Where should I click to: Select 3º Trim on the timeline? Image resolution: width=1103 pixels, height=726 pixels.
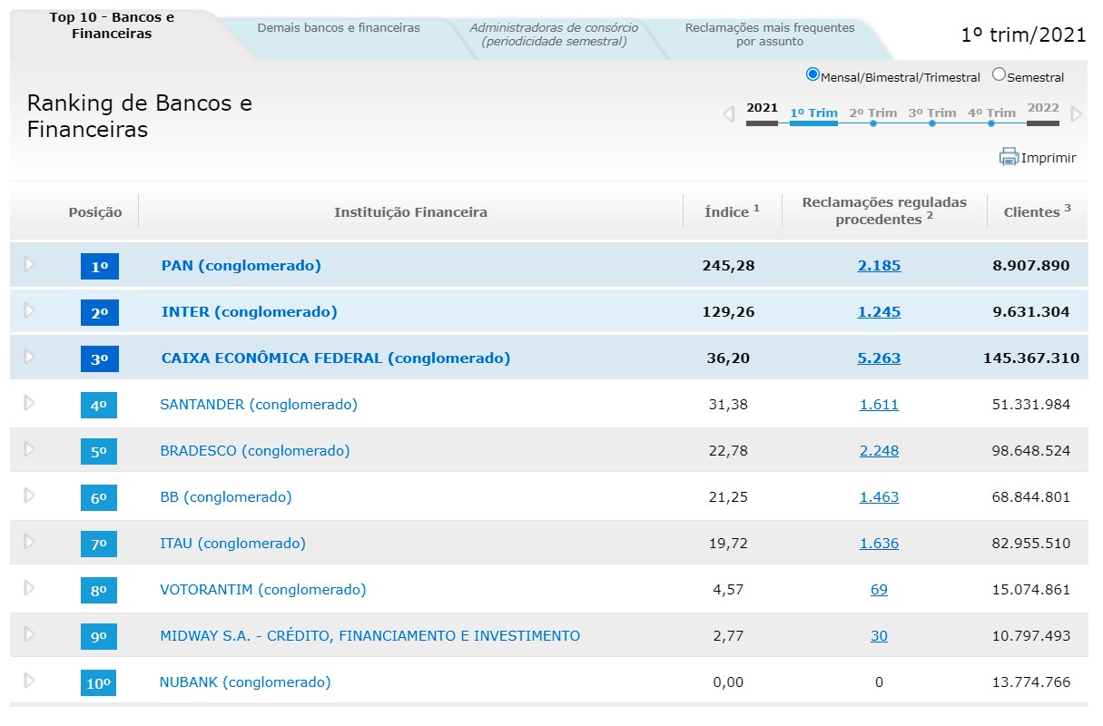[932, 114]
